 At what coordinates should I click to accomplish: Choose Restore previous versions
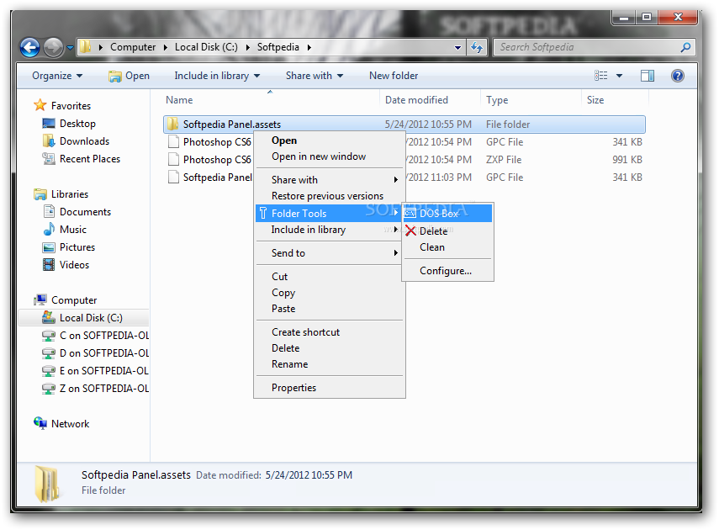(x=330, y=196)
